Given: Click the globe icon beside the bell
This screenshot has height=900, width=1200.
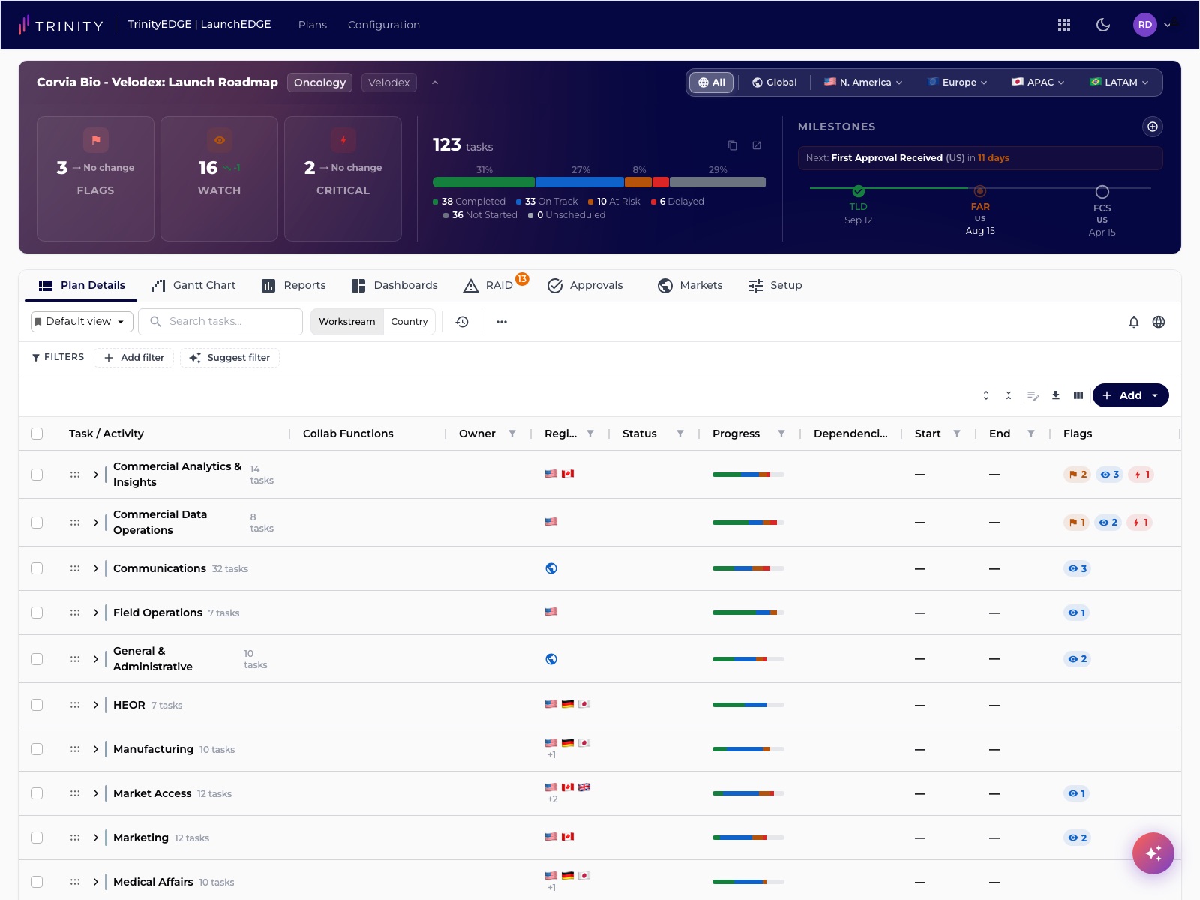Looking at the screenshot, I should point(1159,322).
